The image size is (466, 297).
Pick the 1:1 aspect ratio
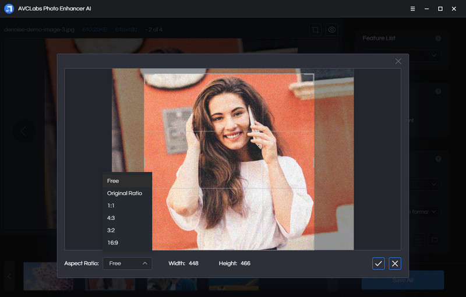coord(127,206)
